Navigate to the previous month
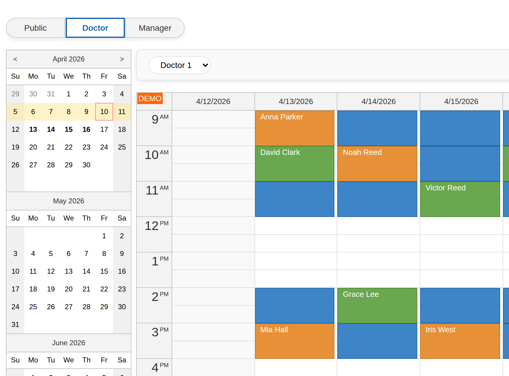 pos(15,59)
